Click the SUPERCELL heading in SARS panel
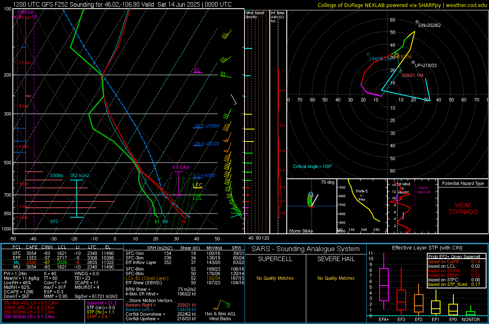 275,259
